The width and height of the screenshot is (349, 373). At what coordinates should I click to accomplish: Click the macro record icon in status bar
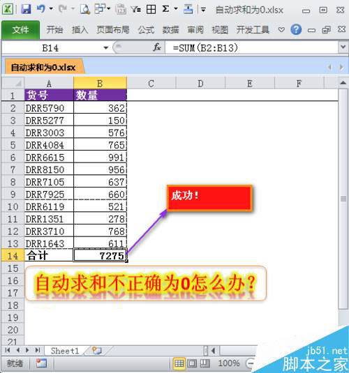point(42,363)
